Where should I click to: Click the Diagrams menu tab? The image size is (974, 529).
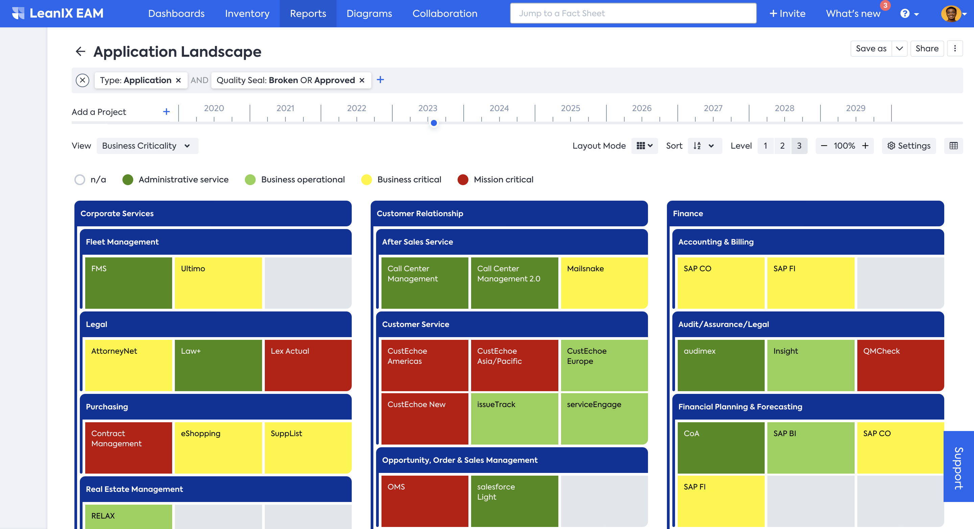(x=370, y=13)
